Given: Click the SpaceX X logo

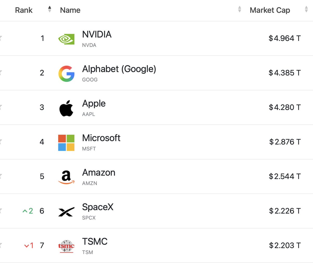Looking at the screenshot, I should click(66, 212).
